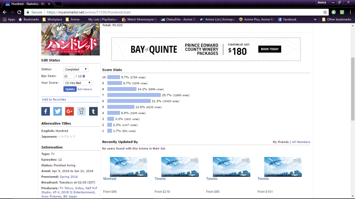Click Add to Favorites
Viewport: 355px width, 199px height.
(x=54, y=99)
